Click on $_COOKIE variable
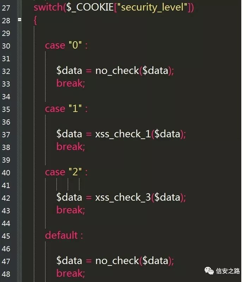The width and height of the screenshot is (248, 282). pyautogui.click(x=90, y=7)
